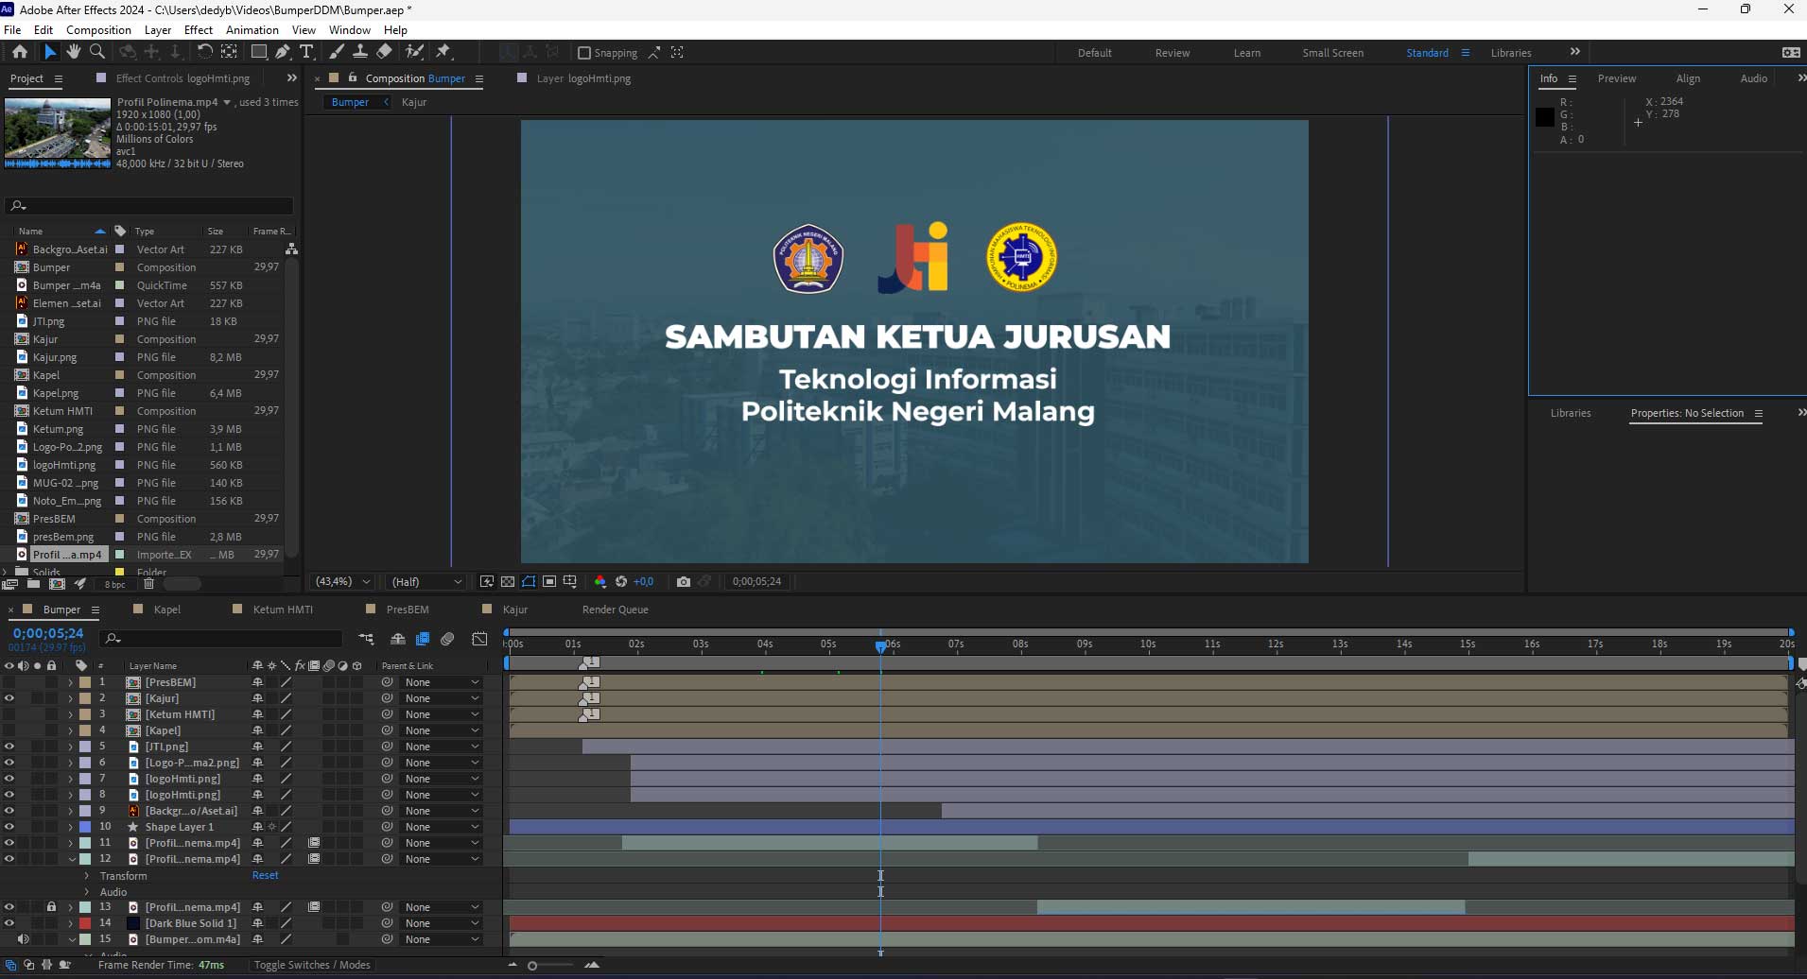Take a snapshot with camera icon

point(683,582)
